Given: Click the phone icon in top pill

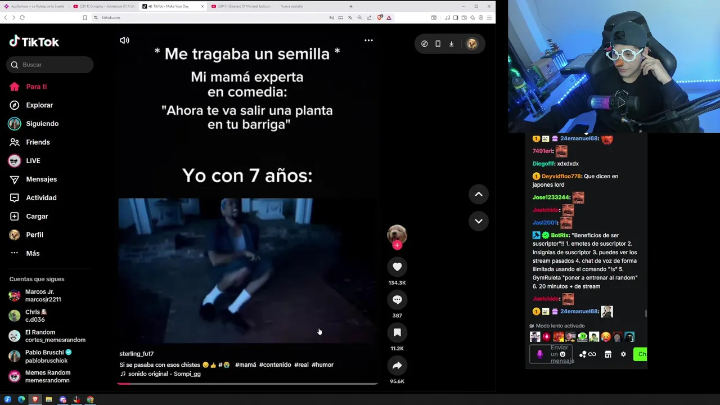Looking at the screenshot, I should pyautogui.click(x=438, y=44).
